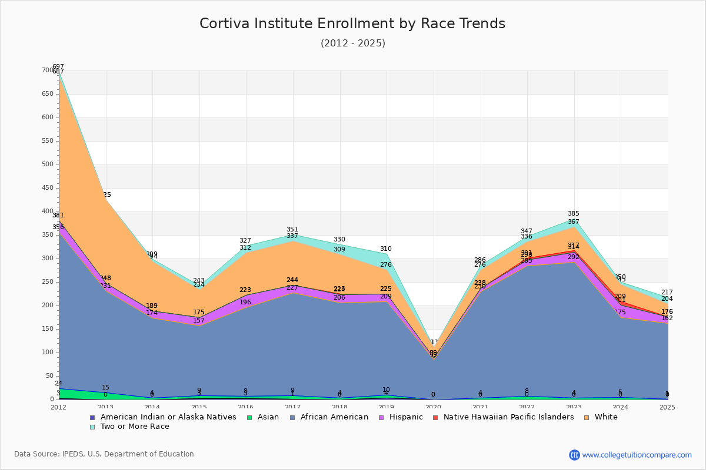
Task: Click the 2016 x-axis label
Action: pyautogui.click(x=247, y=407)
